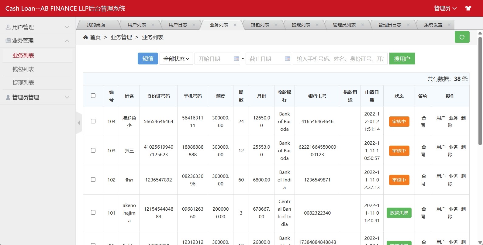Click the shirt theme icon in header
The height and width of the screenshot is (245, 483).
coord(468,8)
